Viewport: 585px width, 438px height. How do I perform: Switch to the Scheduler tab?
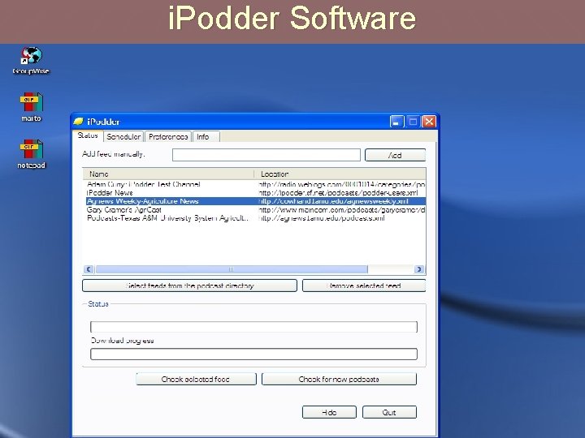click(123, 137)
